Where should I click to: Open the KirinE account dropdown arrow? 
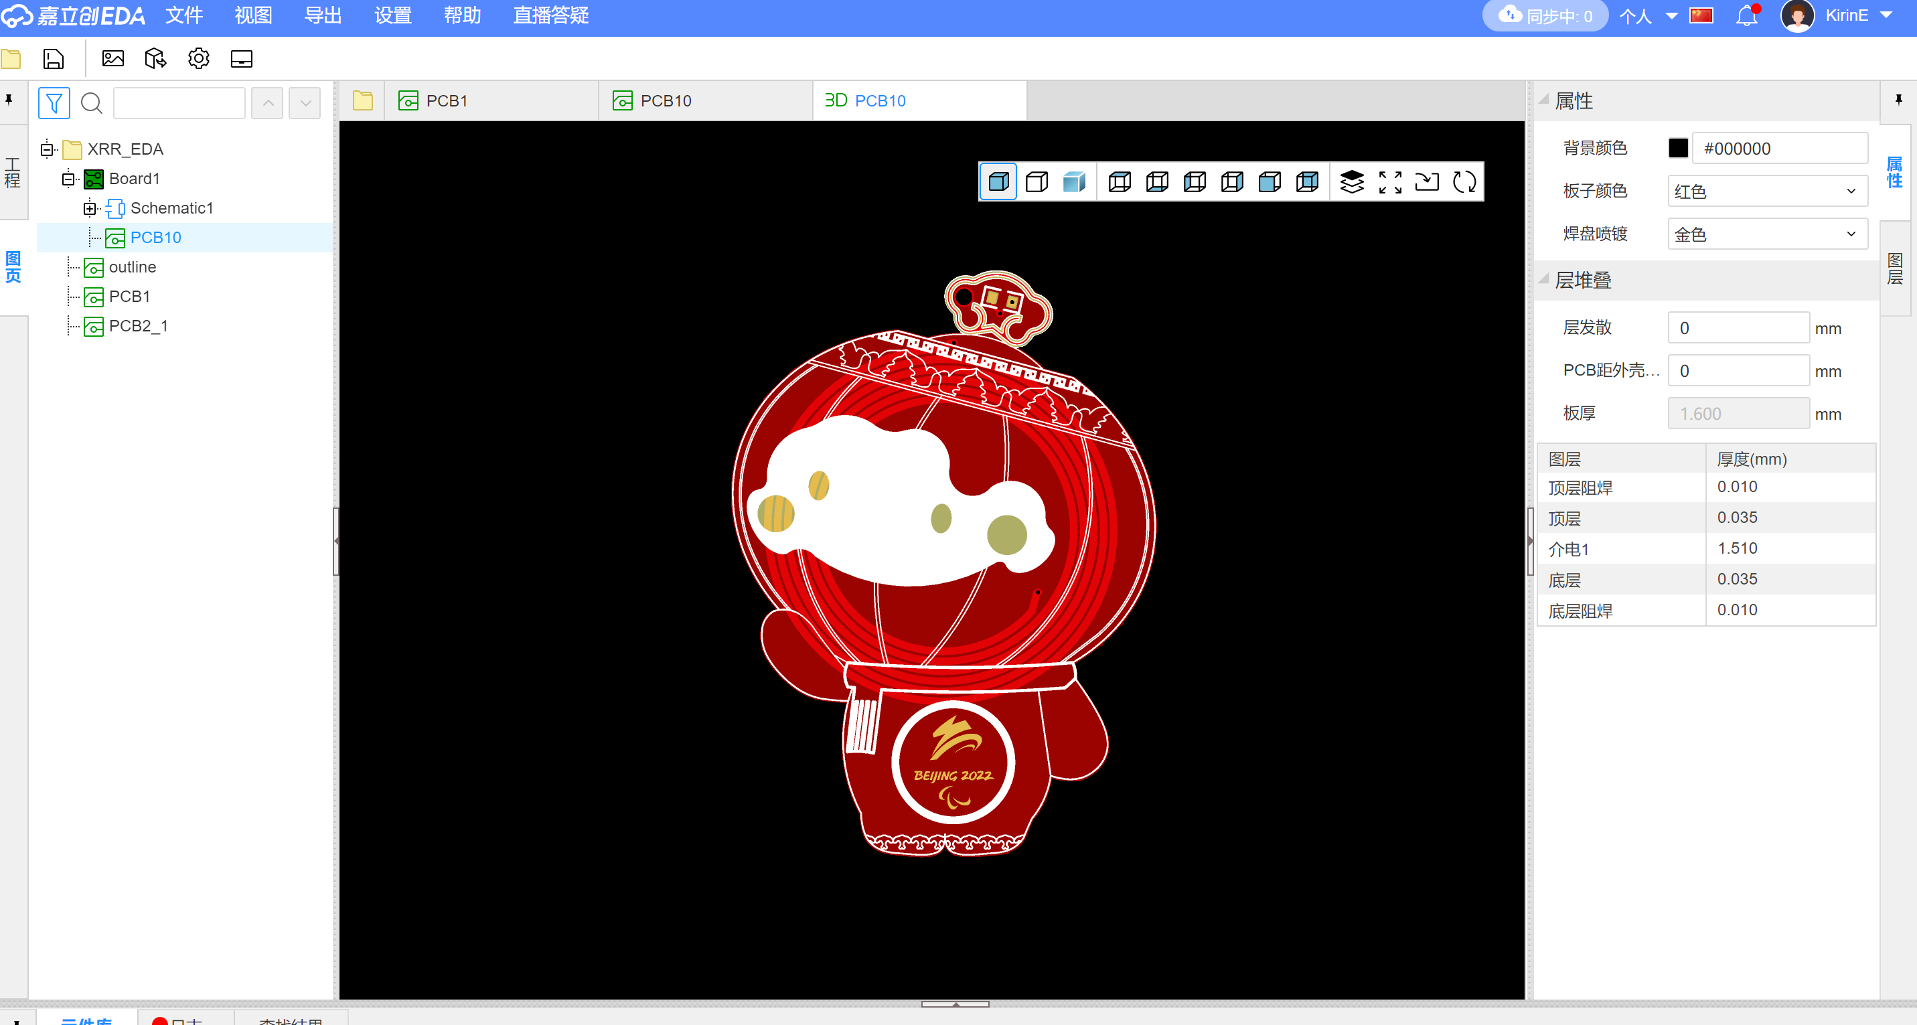click(1886, 15)
